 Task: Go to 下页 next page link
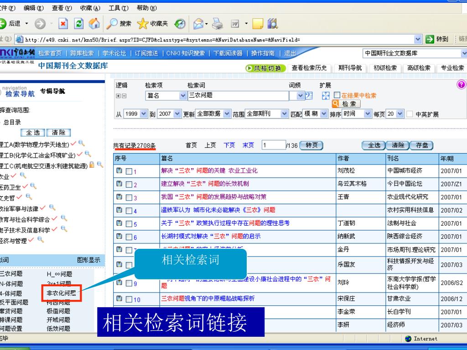click(229, 145)
